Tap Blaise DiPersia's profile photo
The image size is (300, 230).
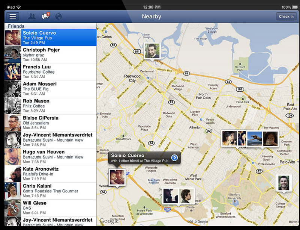[13, 123]
